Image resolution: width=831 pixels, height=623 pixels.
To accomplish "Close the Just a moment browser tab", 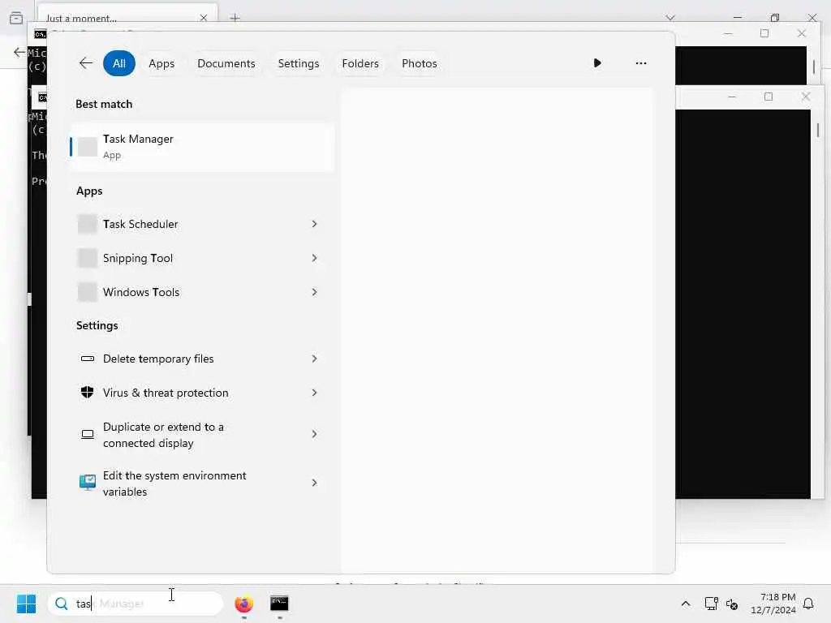I will point(204,18).
